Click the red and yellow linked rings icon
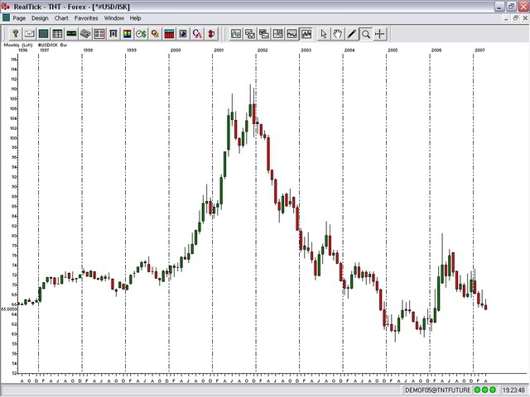The image size is (530, 397). point(156,34)
